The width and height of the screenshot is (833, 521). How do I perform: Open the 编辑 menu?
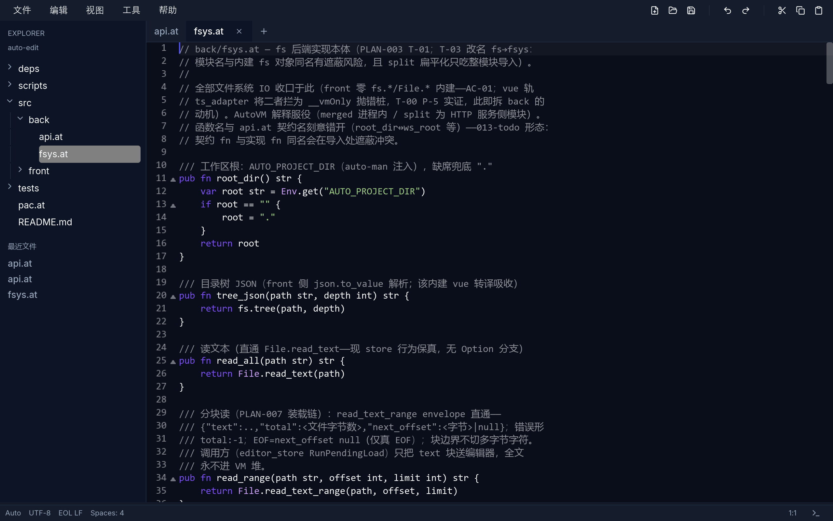(59, 10)
